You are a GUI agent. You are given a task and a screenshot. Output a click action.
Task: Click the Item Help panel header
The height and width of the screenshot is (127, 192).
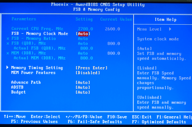coord(165,19)
